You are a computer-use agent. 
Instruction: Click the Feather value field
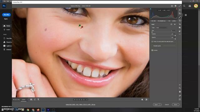tap(173, 34)
